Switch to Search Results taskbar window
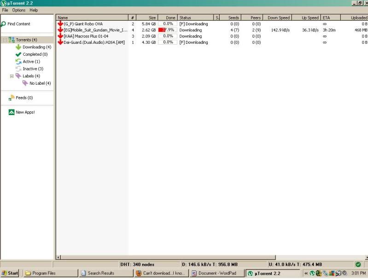This screenshot has width=368, height=279. [106, 273]
